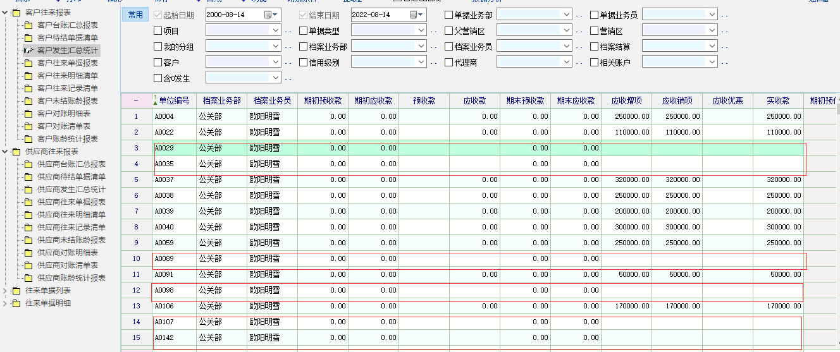Open the 单据类型 dropdown list
Image resolution: width=840 pixels, height=352 pixels.
[421, 30]
